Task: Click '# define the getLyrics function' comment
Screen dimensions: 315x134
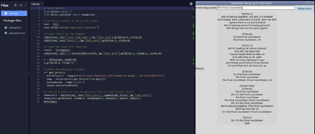Action: [64, 69]
